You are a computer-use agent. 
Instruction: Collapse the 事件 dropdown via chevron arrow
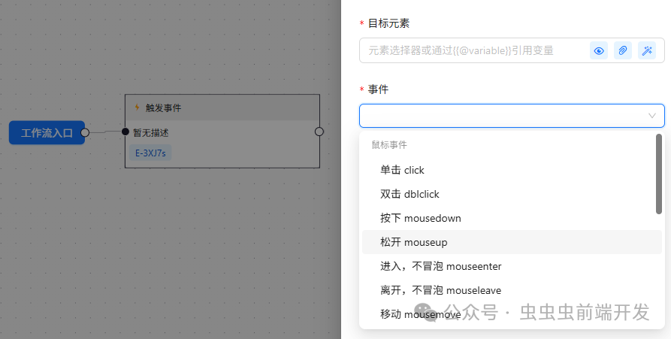pos(651,116)
